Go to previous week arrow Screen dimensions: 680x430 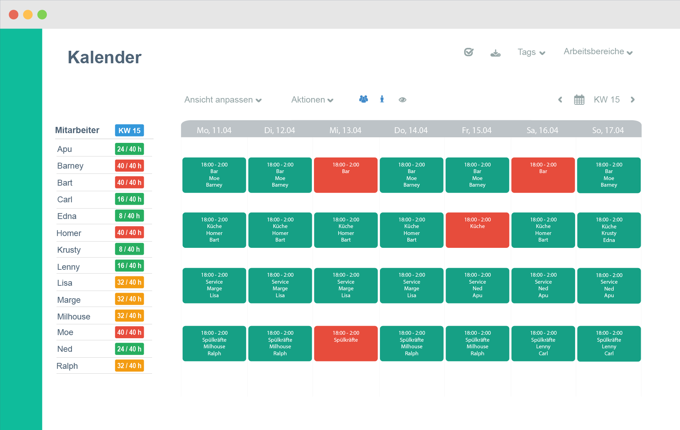pos(560,100)
